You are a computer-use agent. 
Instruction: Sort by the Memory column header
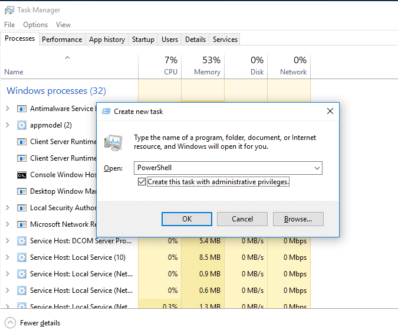click(x=203, y=66)
